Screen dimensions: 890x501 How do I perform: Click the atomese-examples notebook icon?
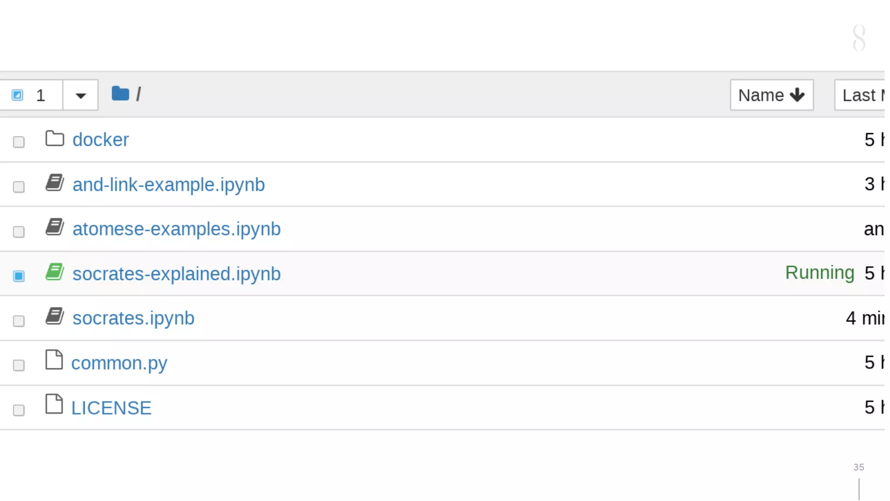[55, 227]
